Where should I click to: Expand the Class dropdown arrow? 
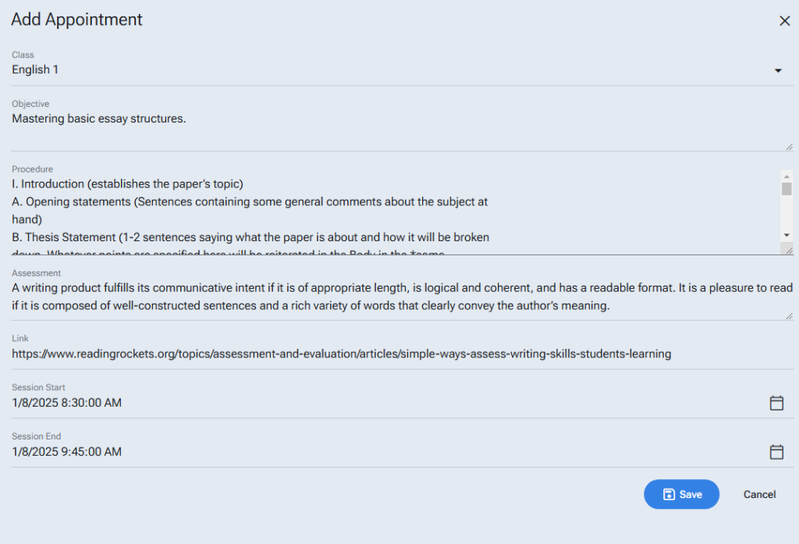point(778,70)
